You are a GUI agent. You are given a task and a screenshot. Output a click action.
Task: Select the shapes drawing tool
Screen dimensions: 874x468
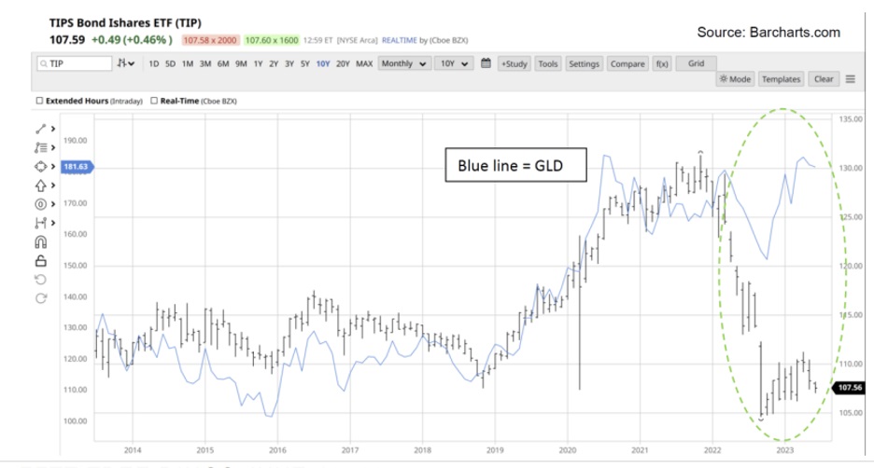[41, 167]
